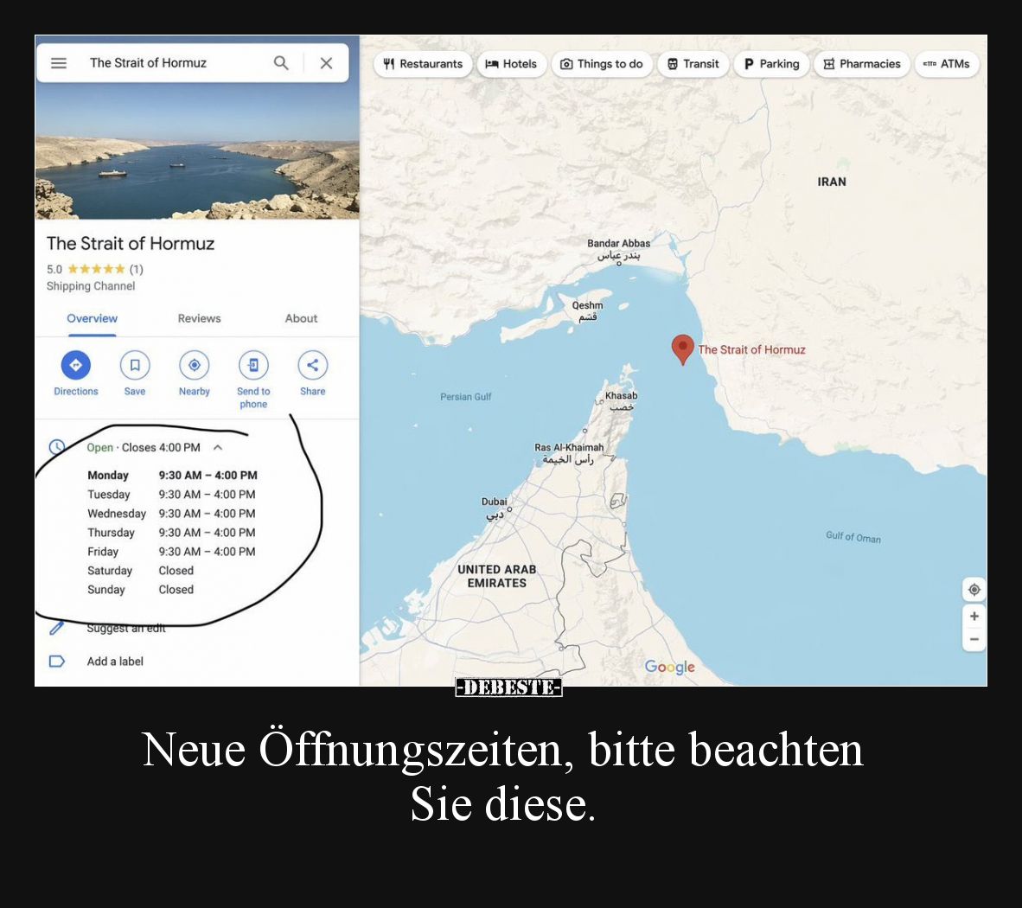Click the Send to phone icon
The height and width of the screenshot is (908, 1022).
253,365
